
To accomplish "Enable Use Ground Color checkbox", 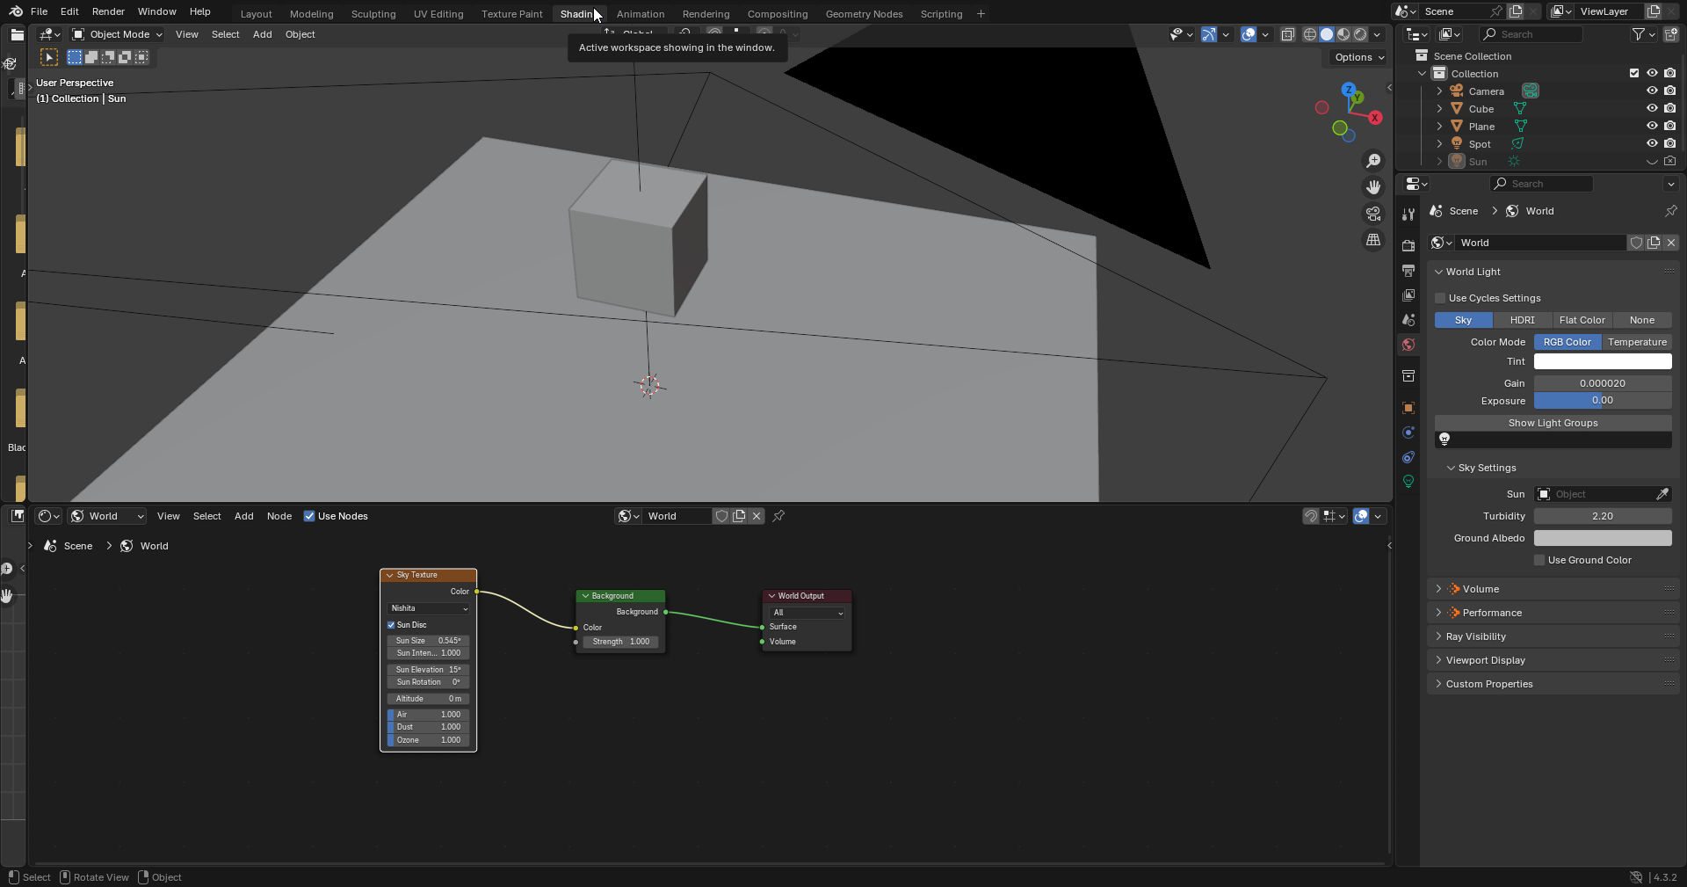I will tap(1539, 560).
